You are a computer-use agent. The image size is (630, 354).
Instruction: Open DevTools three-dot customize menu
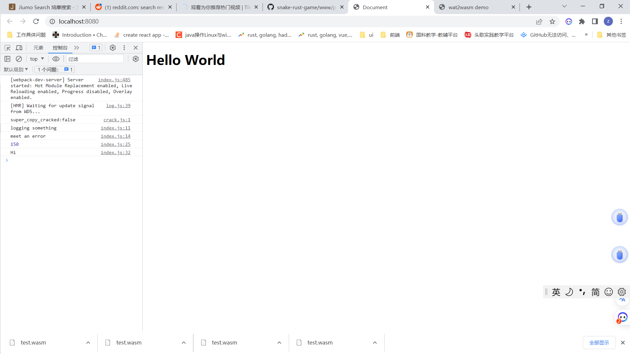(x=124, y=48)
